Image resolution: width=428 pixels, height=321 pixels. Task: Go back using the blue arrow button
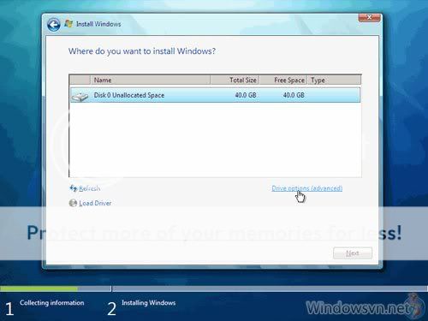pos(54,25)
